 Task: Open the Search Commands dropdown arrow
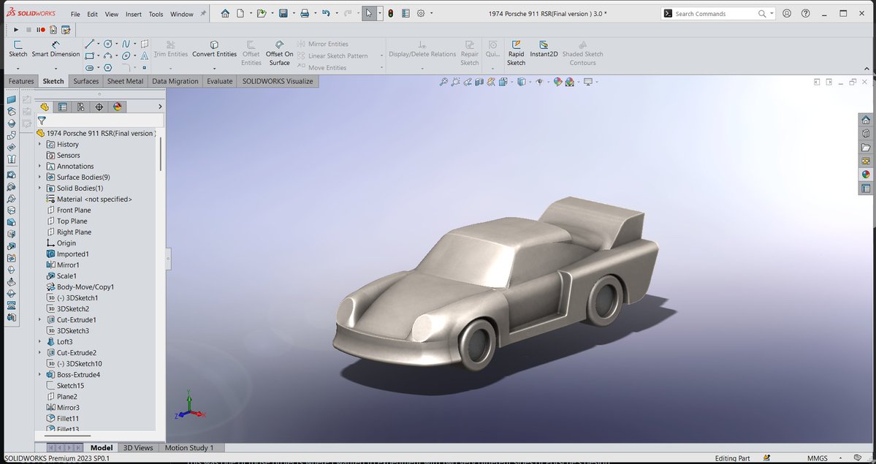772,13
